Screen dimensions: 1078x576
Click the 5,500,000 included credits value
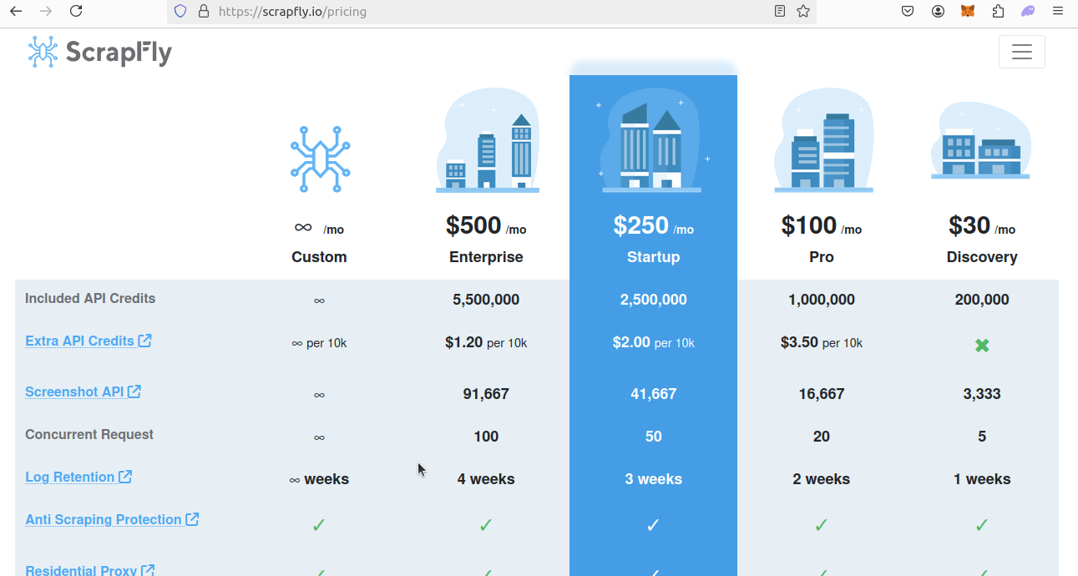pos(486,300)
